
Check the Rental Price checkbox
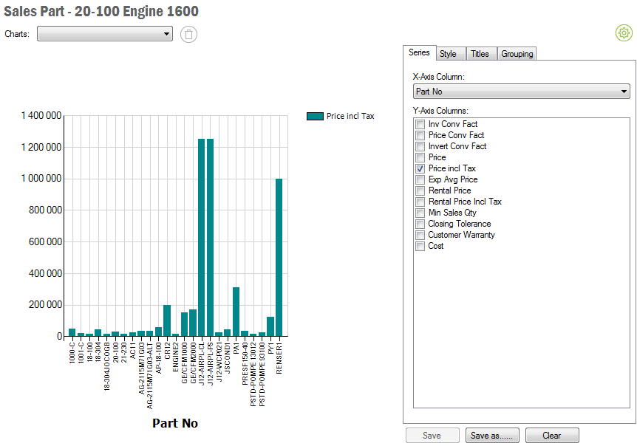pos(420,191)
